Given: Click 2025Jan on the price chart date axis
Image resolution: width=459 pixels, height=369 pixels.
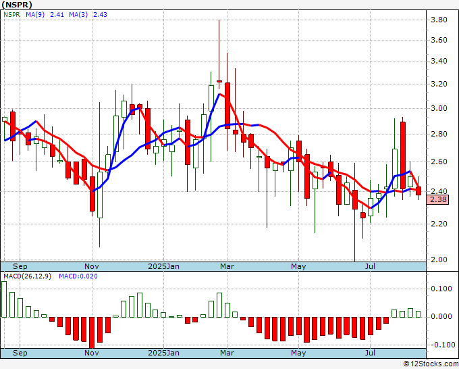Looking at the screenshot, I should (163, 266).
